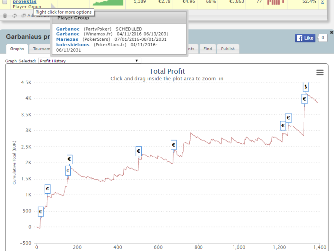Image resolution: width=334 pixels, height=251 pixels.
Task: Open the Graph Selected Profit History dropdown
Action: (x=90, y=61)
